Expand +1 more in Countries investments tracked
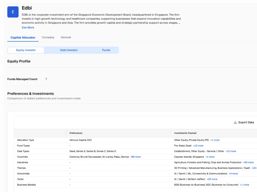This screenshot has height=192, width=257. coord(210,157)
